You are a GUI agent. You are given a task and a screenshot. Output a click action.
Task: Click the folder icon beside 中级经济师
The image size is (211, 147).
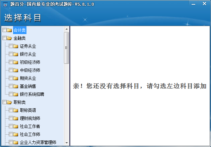pos(16,70)
